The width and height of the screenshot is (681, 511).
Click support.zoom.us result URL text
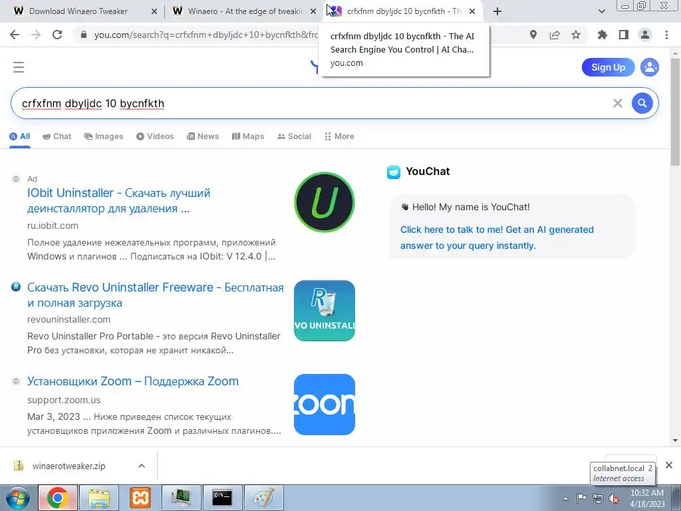64,400
